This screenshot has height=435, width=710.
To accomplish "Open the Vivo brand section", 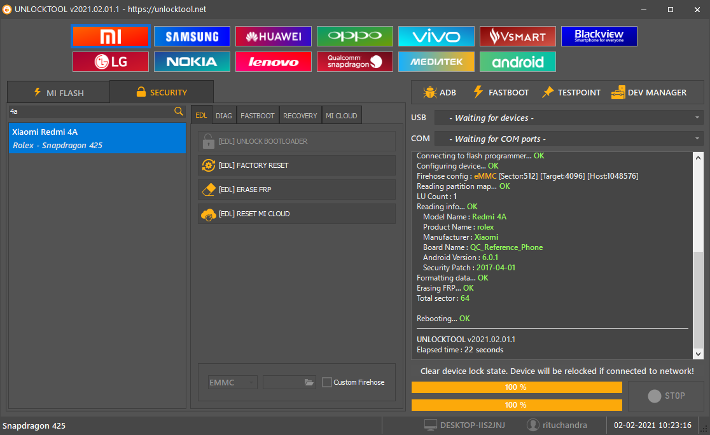I will coord(436,36).
